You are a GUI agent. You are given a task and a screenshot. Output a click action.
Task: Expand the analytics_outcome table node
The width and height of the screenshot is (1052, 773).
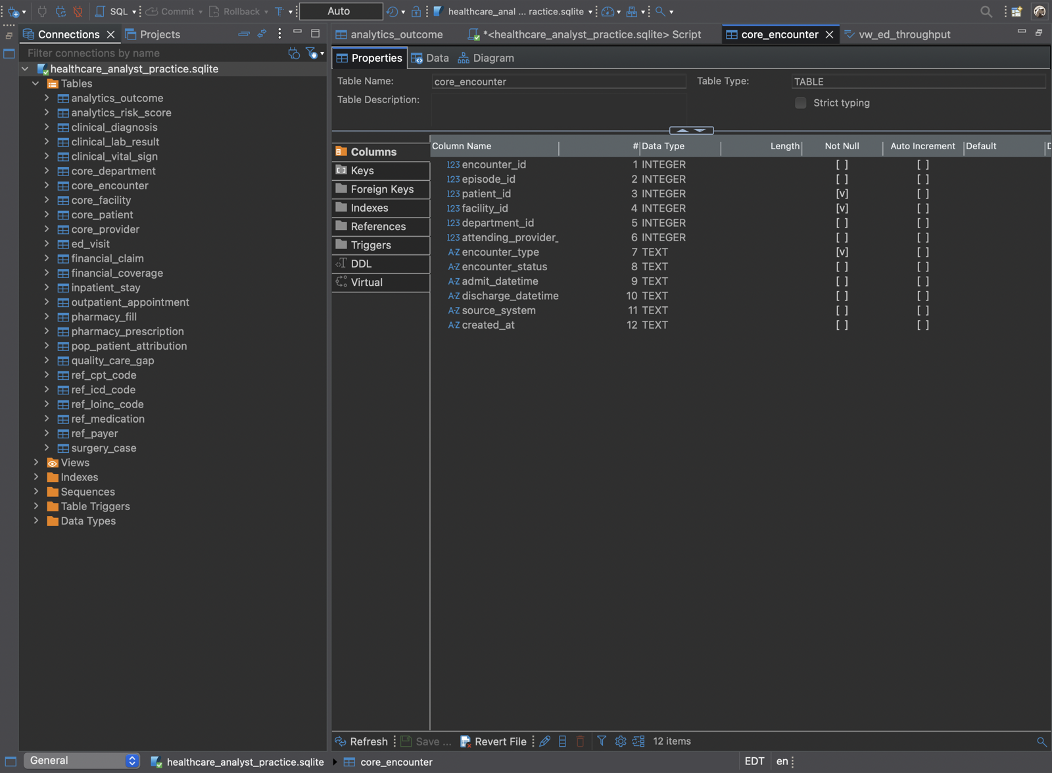tap(47, 98)
